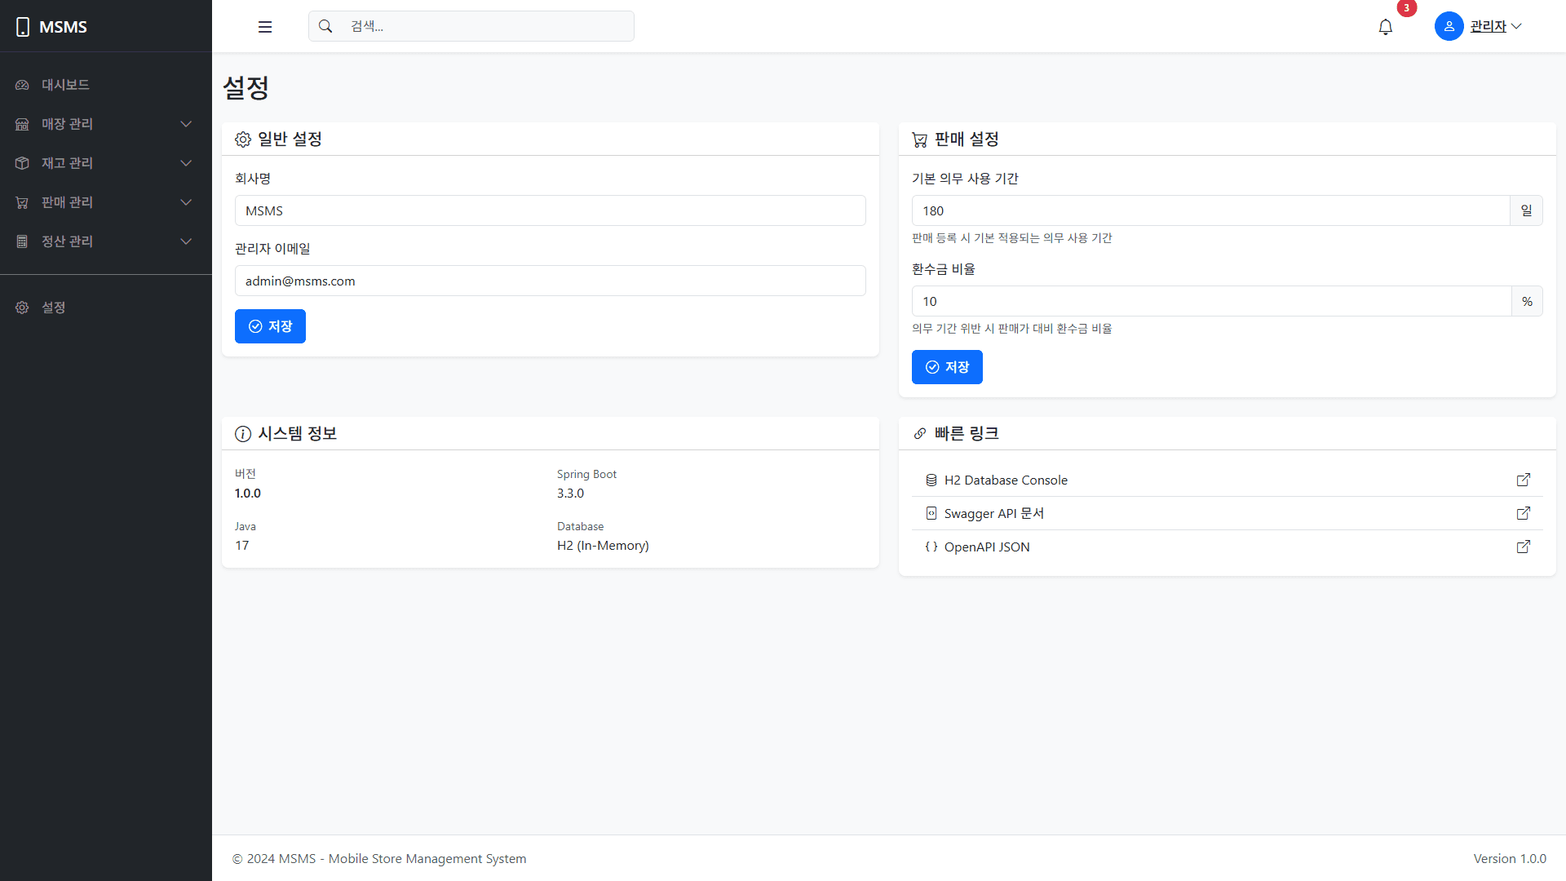Expand the 재고 관리 submenu chevron

point(186,163)
